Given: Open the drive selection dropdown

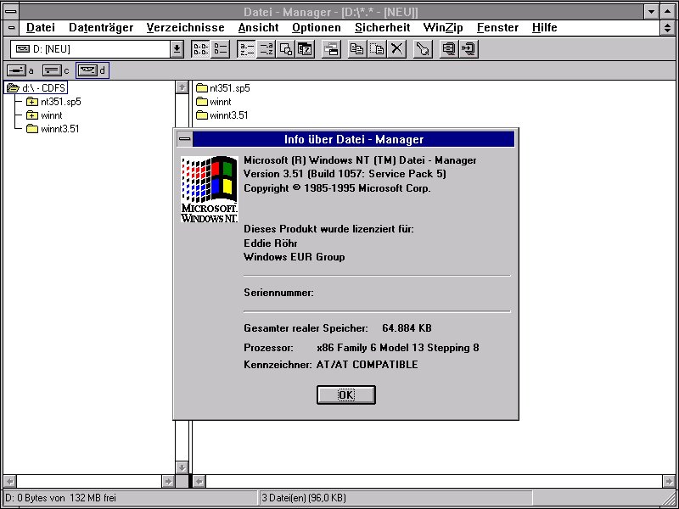Looking at the screenshot, I should pos(177,49).
